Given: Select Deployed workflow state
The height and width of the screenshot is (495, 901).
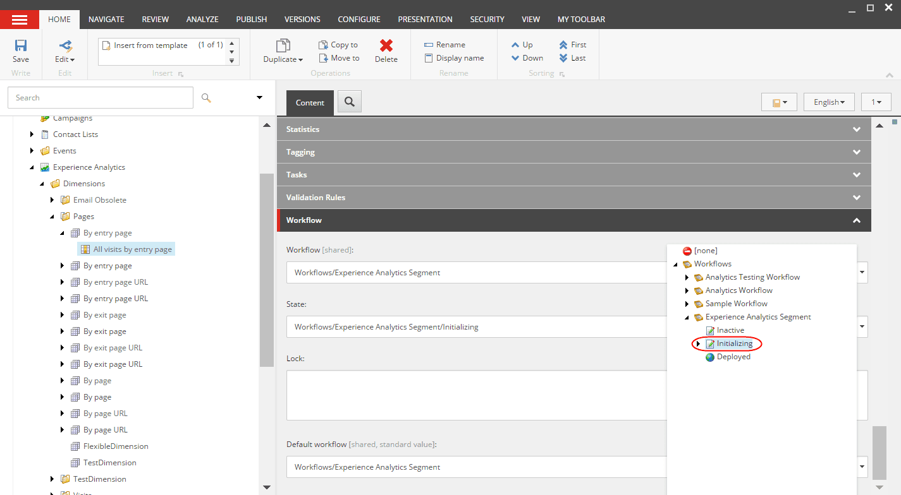Looking at the screenshot, I should point(733,357).
